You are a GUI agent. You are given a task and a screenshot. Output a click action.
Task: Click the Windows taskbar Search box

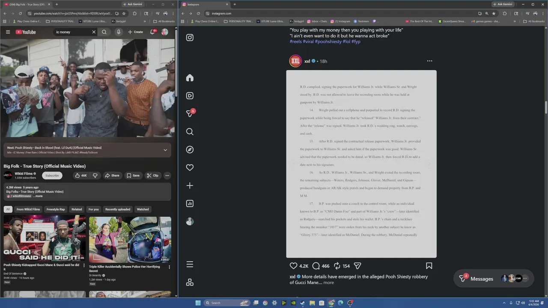[226, 303]
